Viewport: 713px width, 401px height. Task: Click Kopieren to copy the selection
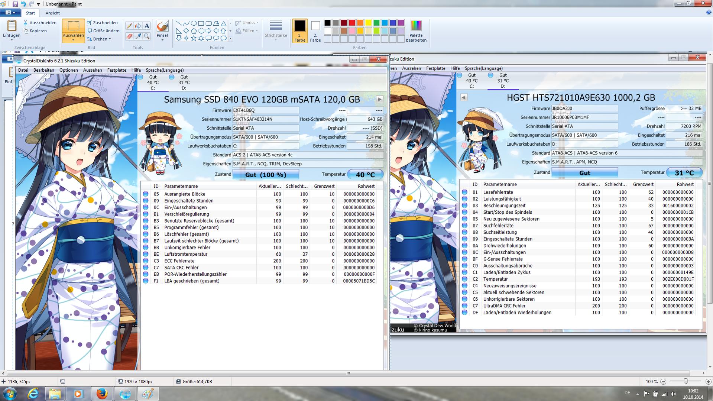pyautogui.click(x=35, y=31)
